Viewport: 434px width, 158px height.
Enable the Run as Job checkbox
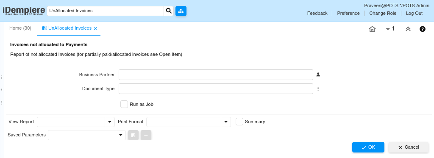tap(124, 104)
